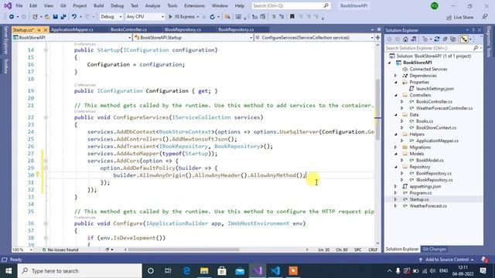Click No issues found status indicator

pos(60,249)
